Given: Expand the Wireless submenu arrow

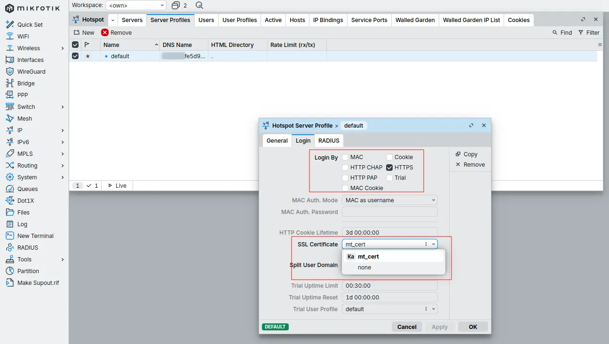Looking at the screenshot, I should pos(63,48).
